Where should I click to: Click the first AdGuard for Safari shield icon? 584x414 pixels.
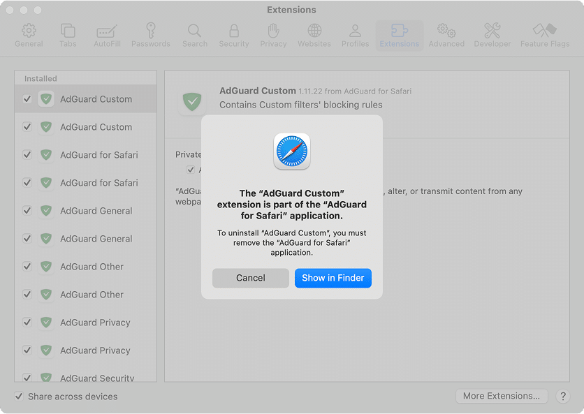46,155
